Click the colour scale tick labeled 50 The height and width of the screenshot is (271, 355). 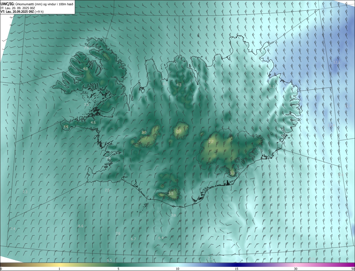pos(353,269)
